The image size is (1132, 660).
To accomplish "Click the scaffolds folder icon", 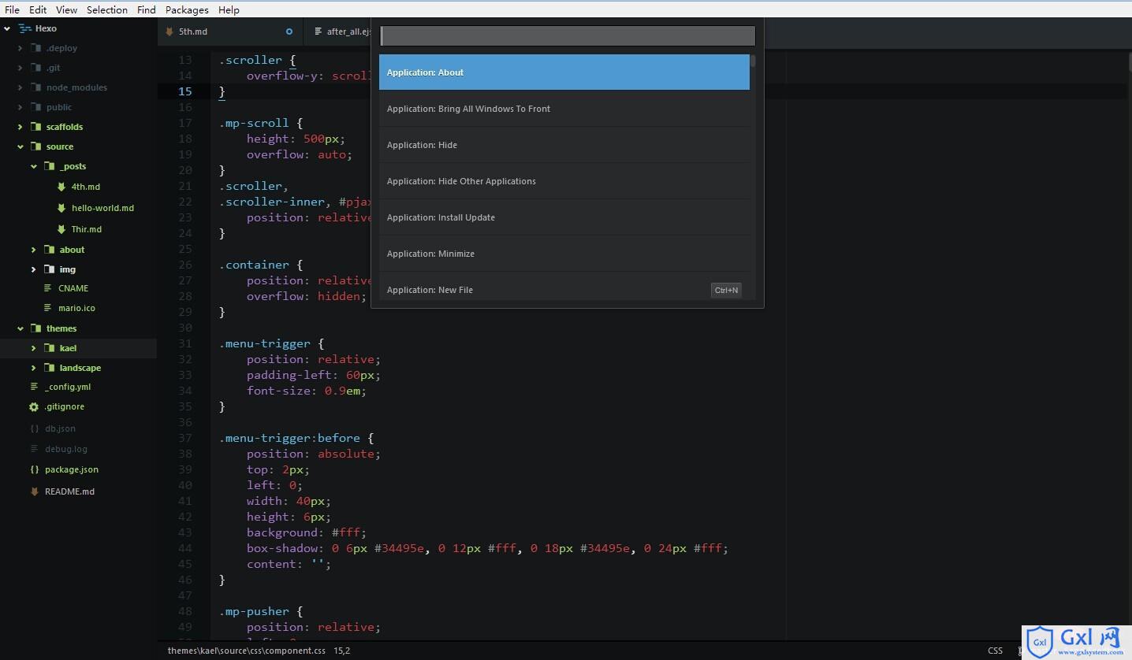I will click(x=35, y=127).
